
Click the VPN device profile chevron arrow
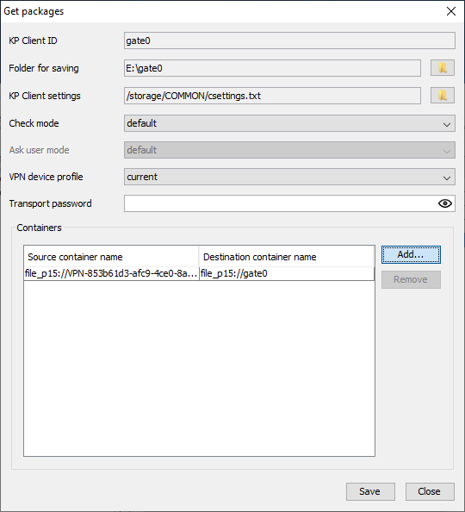447,178
